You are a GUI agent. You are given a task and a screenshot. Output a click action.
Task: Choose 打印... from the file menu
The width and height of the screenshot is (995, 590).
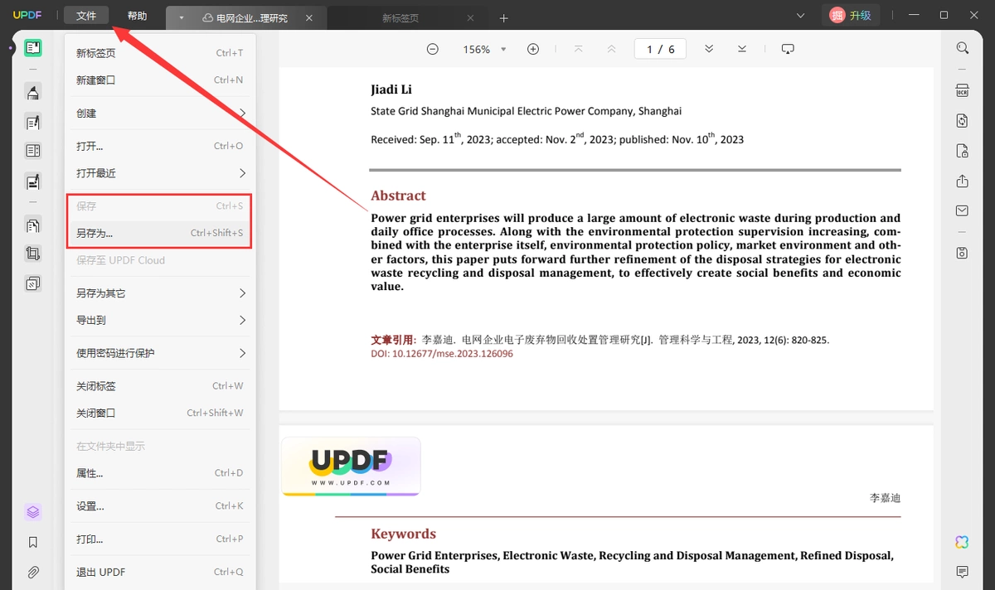coord(160,539)
